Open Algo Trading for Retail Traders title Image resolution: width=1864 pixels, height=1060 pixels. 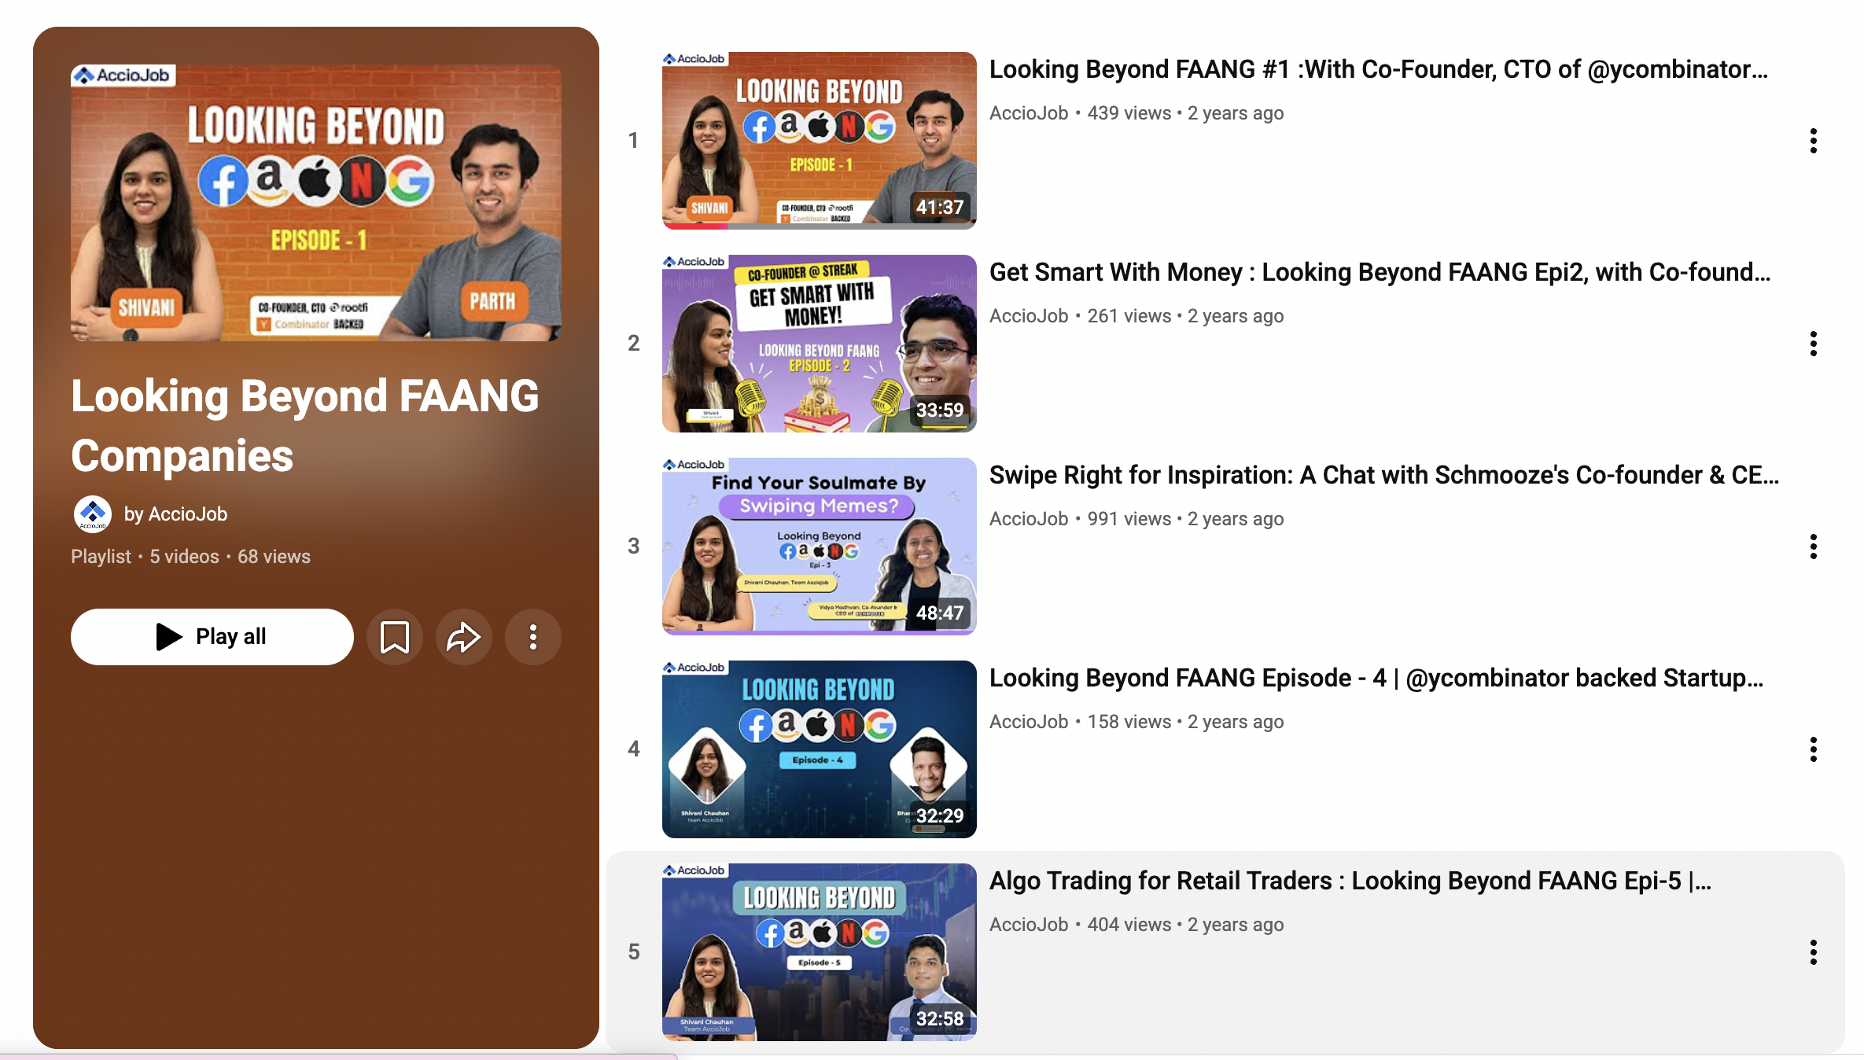tap(1349, 881)
